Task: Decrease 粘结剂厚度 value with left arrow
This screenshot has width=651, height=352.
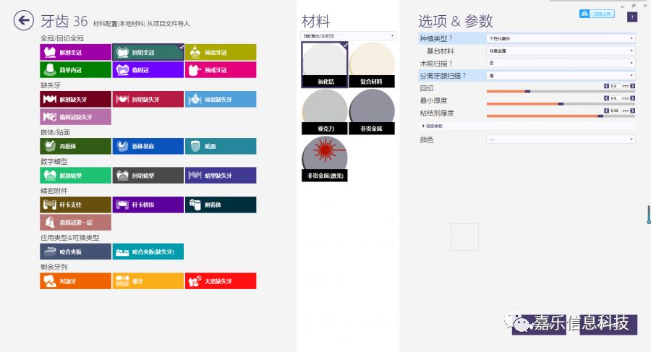Action: pos(607,111)
